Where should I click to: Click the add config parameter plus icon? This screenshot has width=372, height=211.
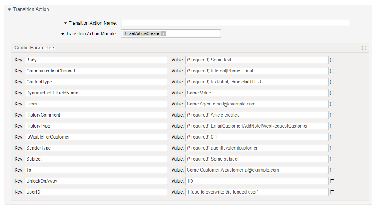[364, 48]
